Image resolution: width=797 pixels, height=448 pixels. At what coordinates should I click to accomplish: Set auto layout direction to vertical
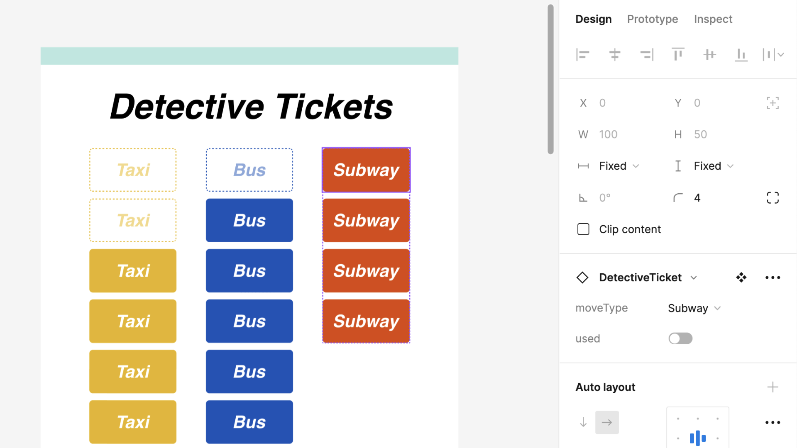(x=583, y=422)
